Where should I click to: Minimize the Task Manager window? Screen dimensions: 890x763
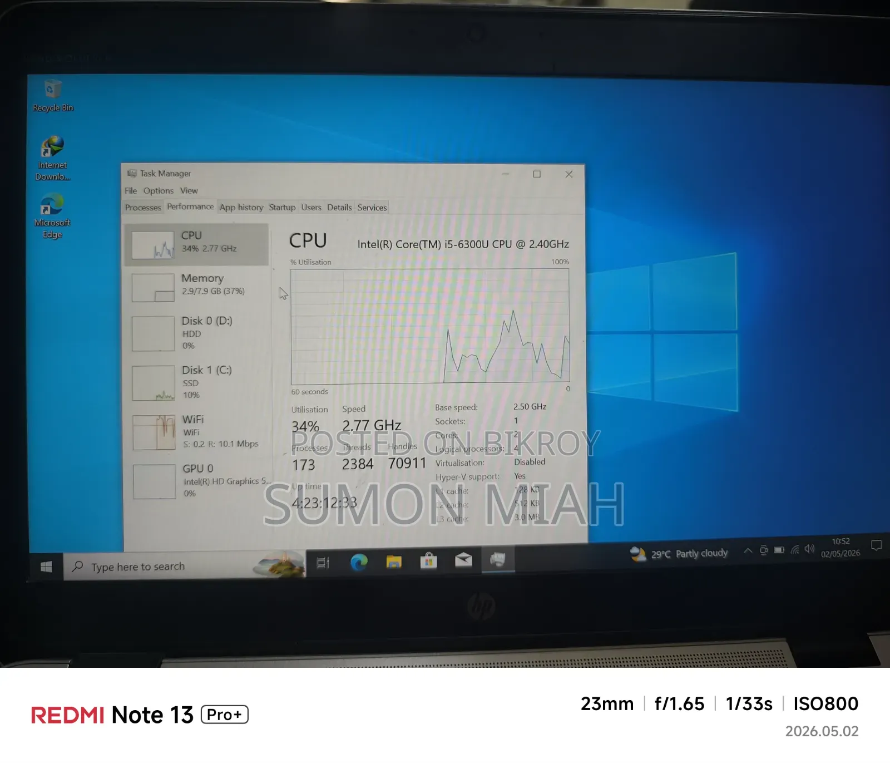point(506,174)
